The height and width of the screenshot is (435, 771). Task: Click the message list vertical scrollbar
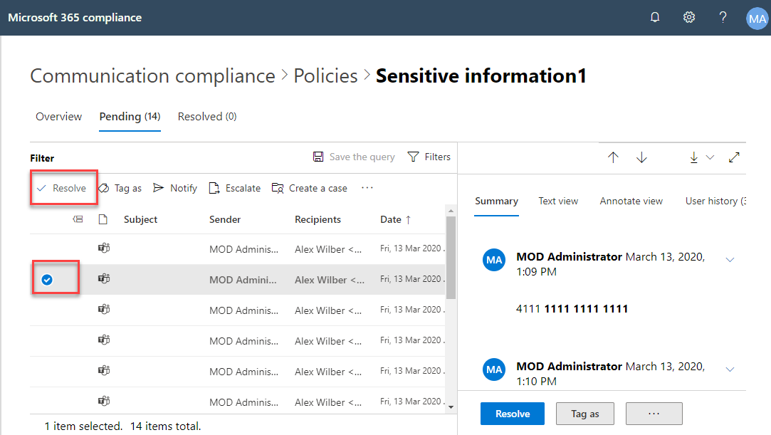[451, 256]
